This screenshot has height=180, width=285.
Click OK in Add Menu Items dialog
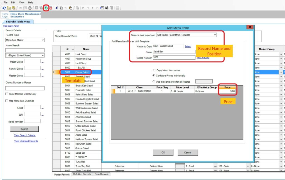[163, 153]
